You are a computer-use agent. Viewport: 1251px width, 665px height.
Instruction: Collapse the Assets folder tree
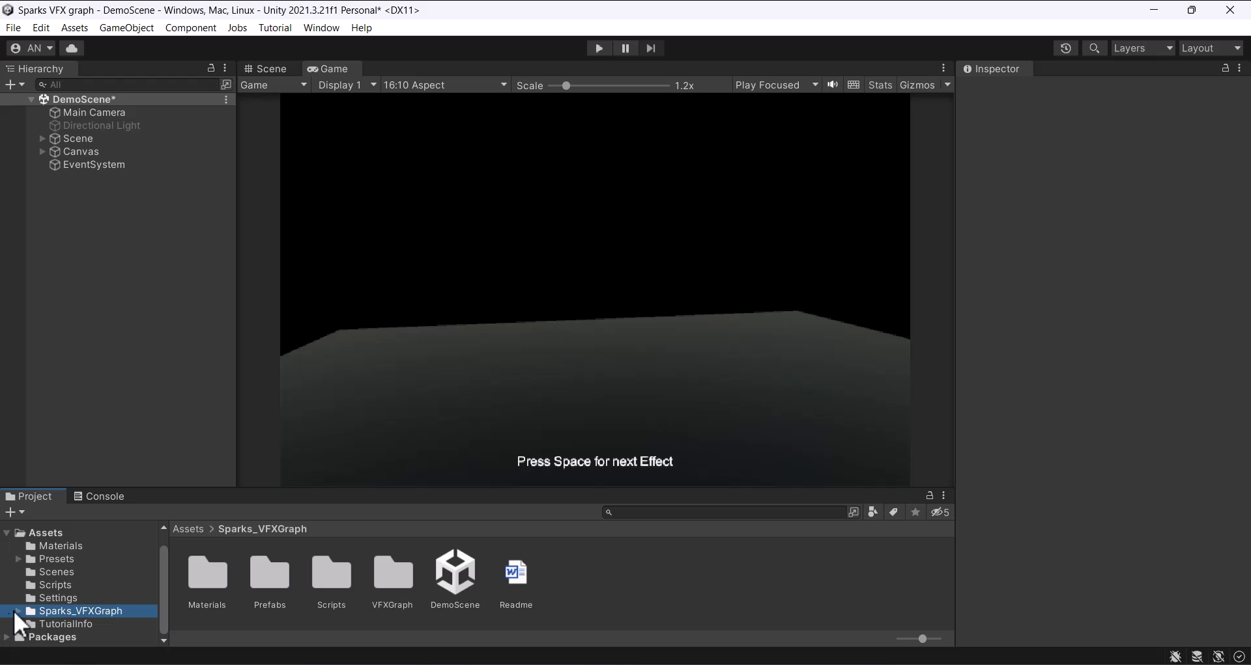point(7,533)
